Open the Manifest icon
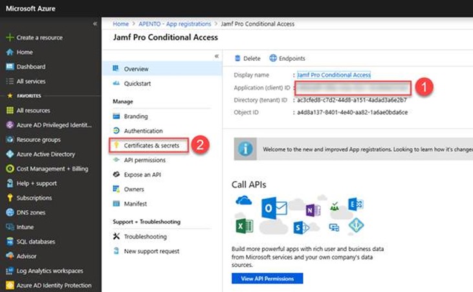 116,203
